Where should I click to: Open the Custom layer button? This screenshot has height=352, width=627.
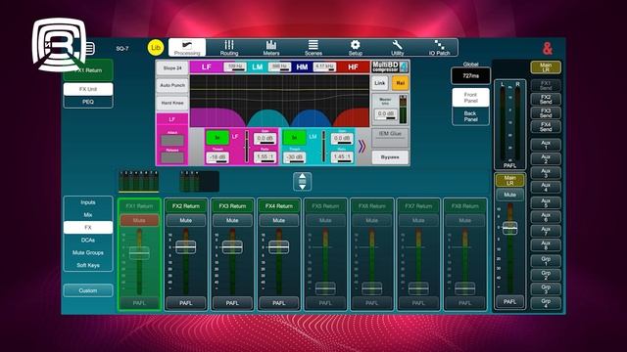click(88, 290)
